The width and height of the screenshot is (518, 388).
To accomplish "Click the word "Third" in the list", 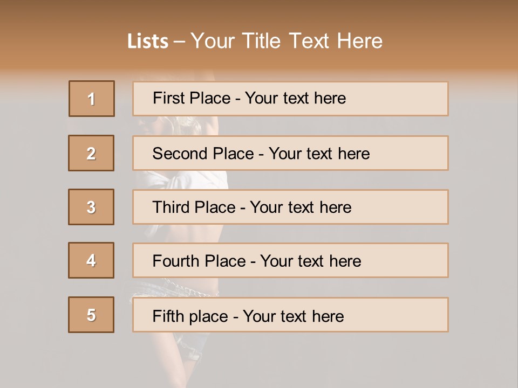I will [171, 207].
